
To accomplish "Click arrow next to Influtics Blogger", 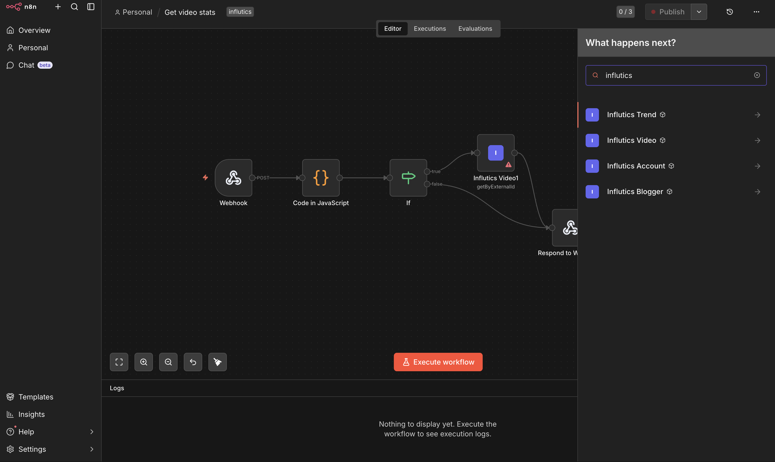I will pos(758,192).
